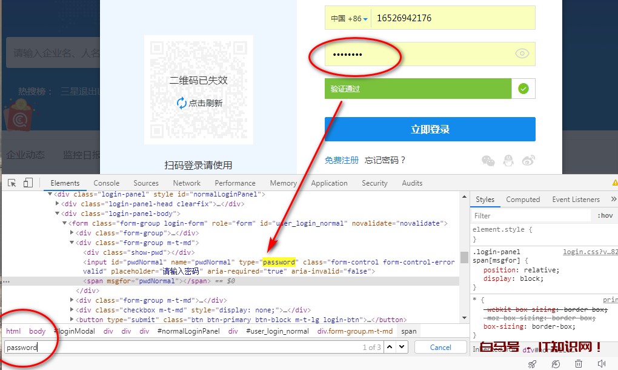Screen dimensions: 618x370
Task: Log in with the Weibo icon
Action: coord(528,161)
